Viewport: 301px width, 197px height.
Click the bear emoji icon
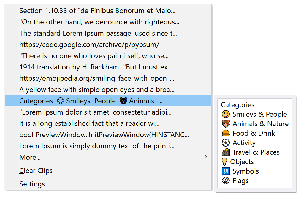pyautogui.click(x=226, y=123)
